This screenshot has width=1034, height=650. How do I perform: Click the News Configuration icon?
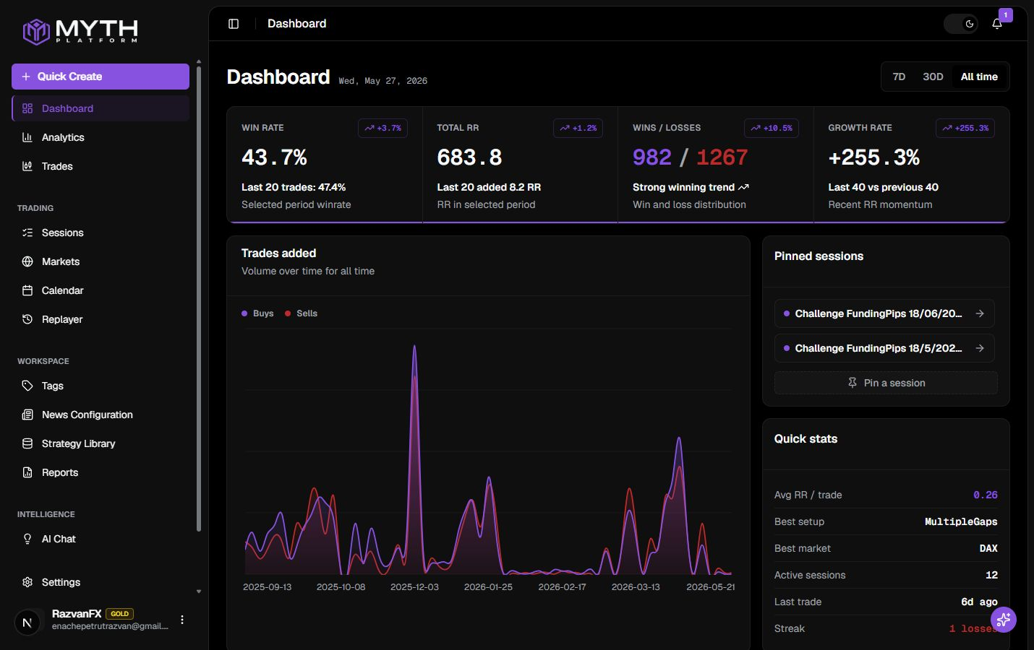27,415
